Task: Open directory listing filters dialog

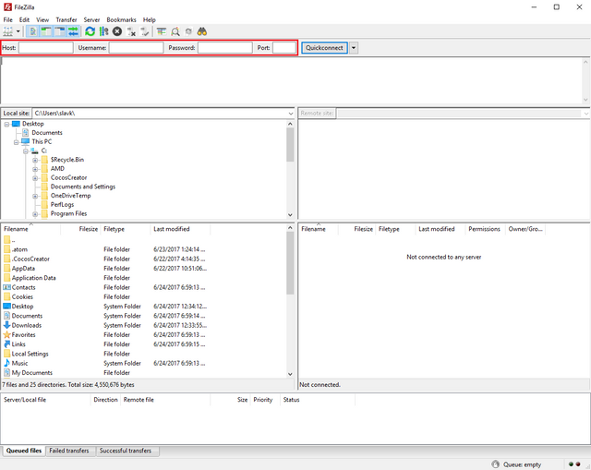Action: (162, 31)
